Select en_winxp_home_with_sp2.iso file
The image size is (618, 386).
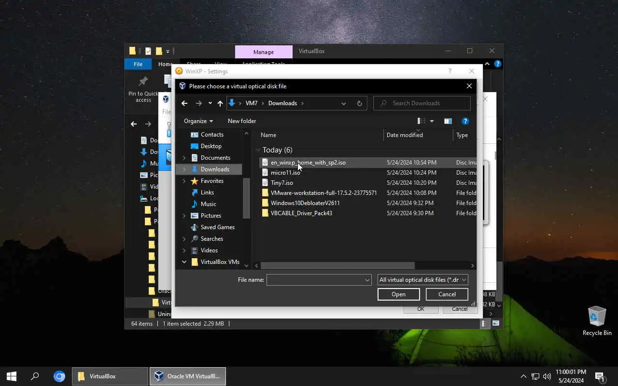pyautogui.click(x=308, y=163)
